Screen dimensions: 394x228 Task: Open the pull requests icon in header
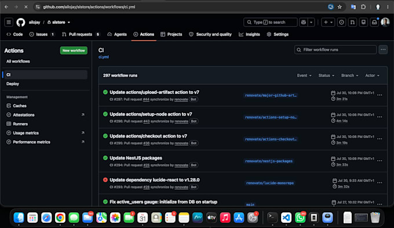352,22
